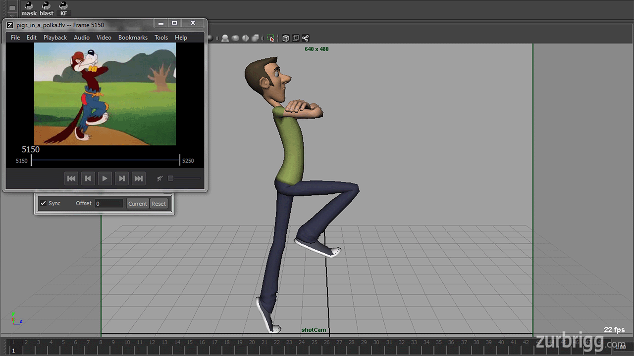This screenshot has height=356, width=634.
Task: Uncheck the Sync checkbox
Action: click(x=44, y=203)
